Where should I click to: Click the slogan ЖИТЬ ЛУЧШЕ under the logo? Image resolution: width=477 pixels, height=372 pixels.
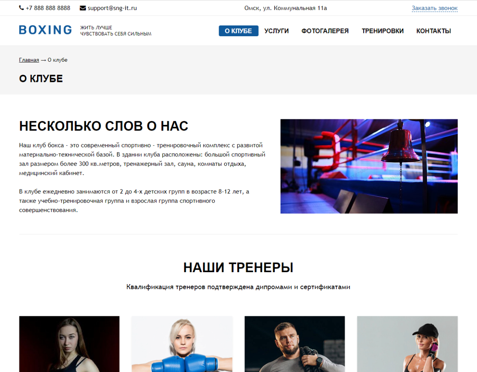96,27
